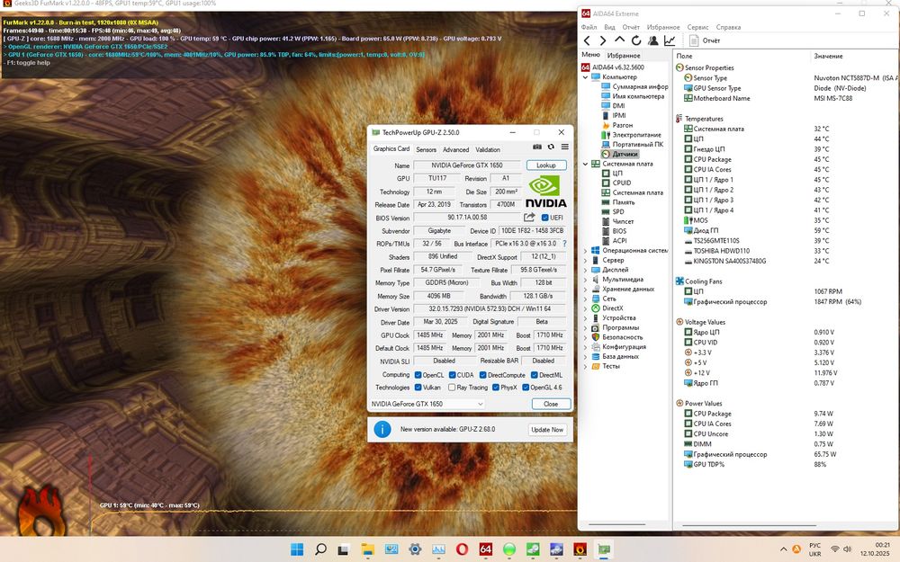Open the GPU-Z hamburger menu
Image resolution: width=900 pixels, height=562 pixels.
tap(564, 147)
